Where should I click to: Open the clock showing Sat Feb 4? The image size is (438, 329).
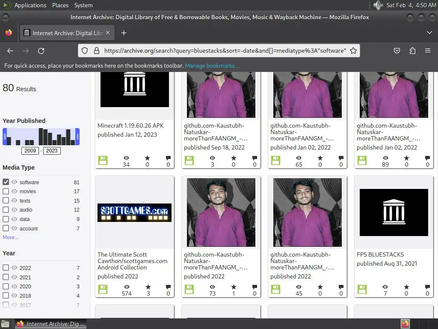411,5
